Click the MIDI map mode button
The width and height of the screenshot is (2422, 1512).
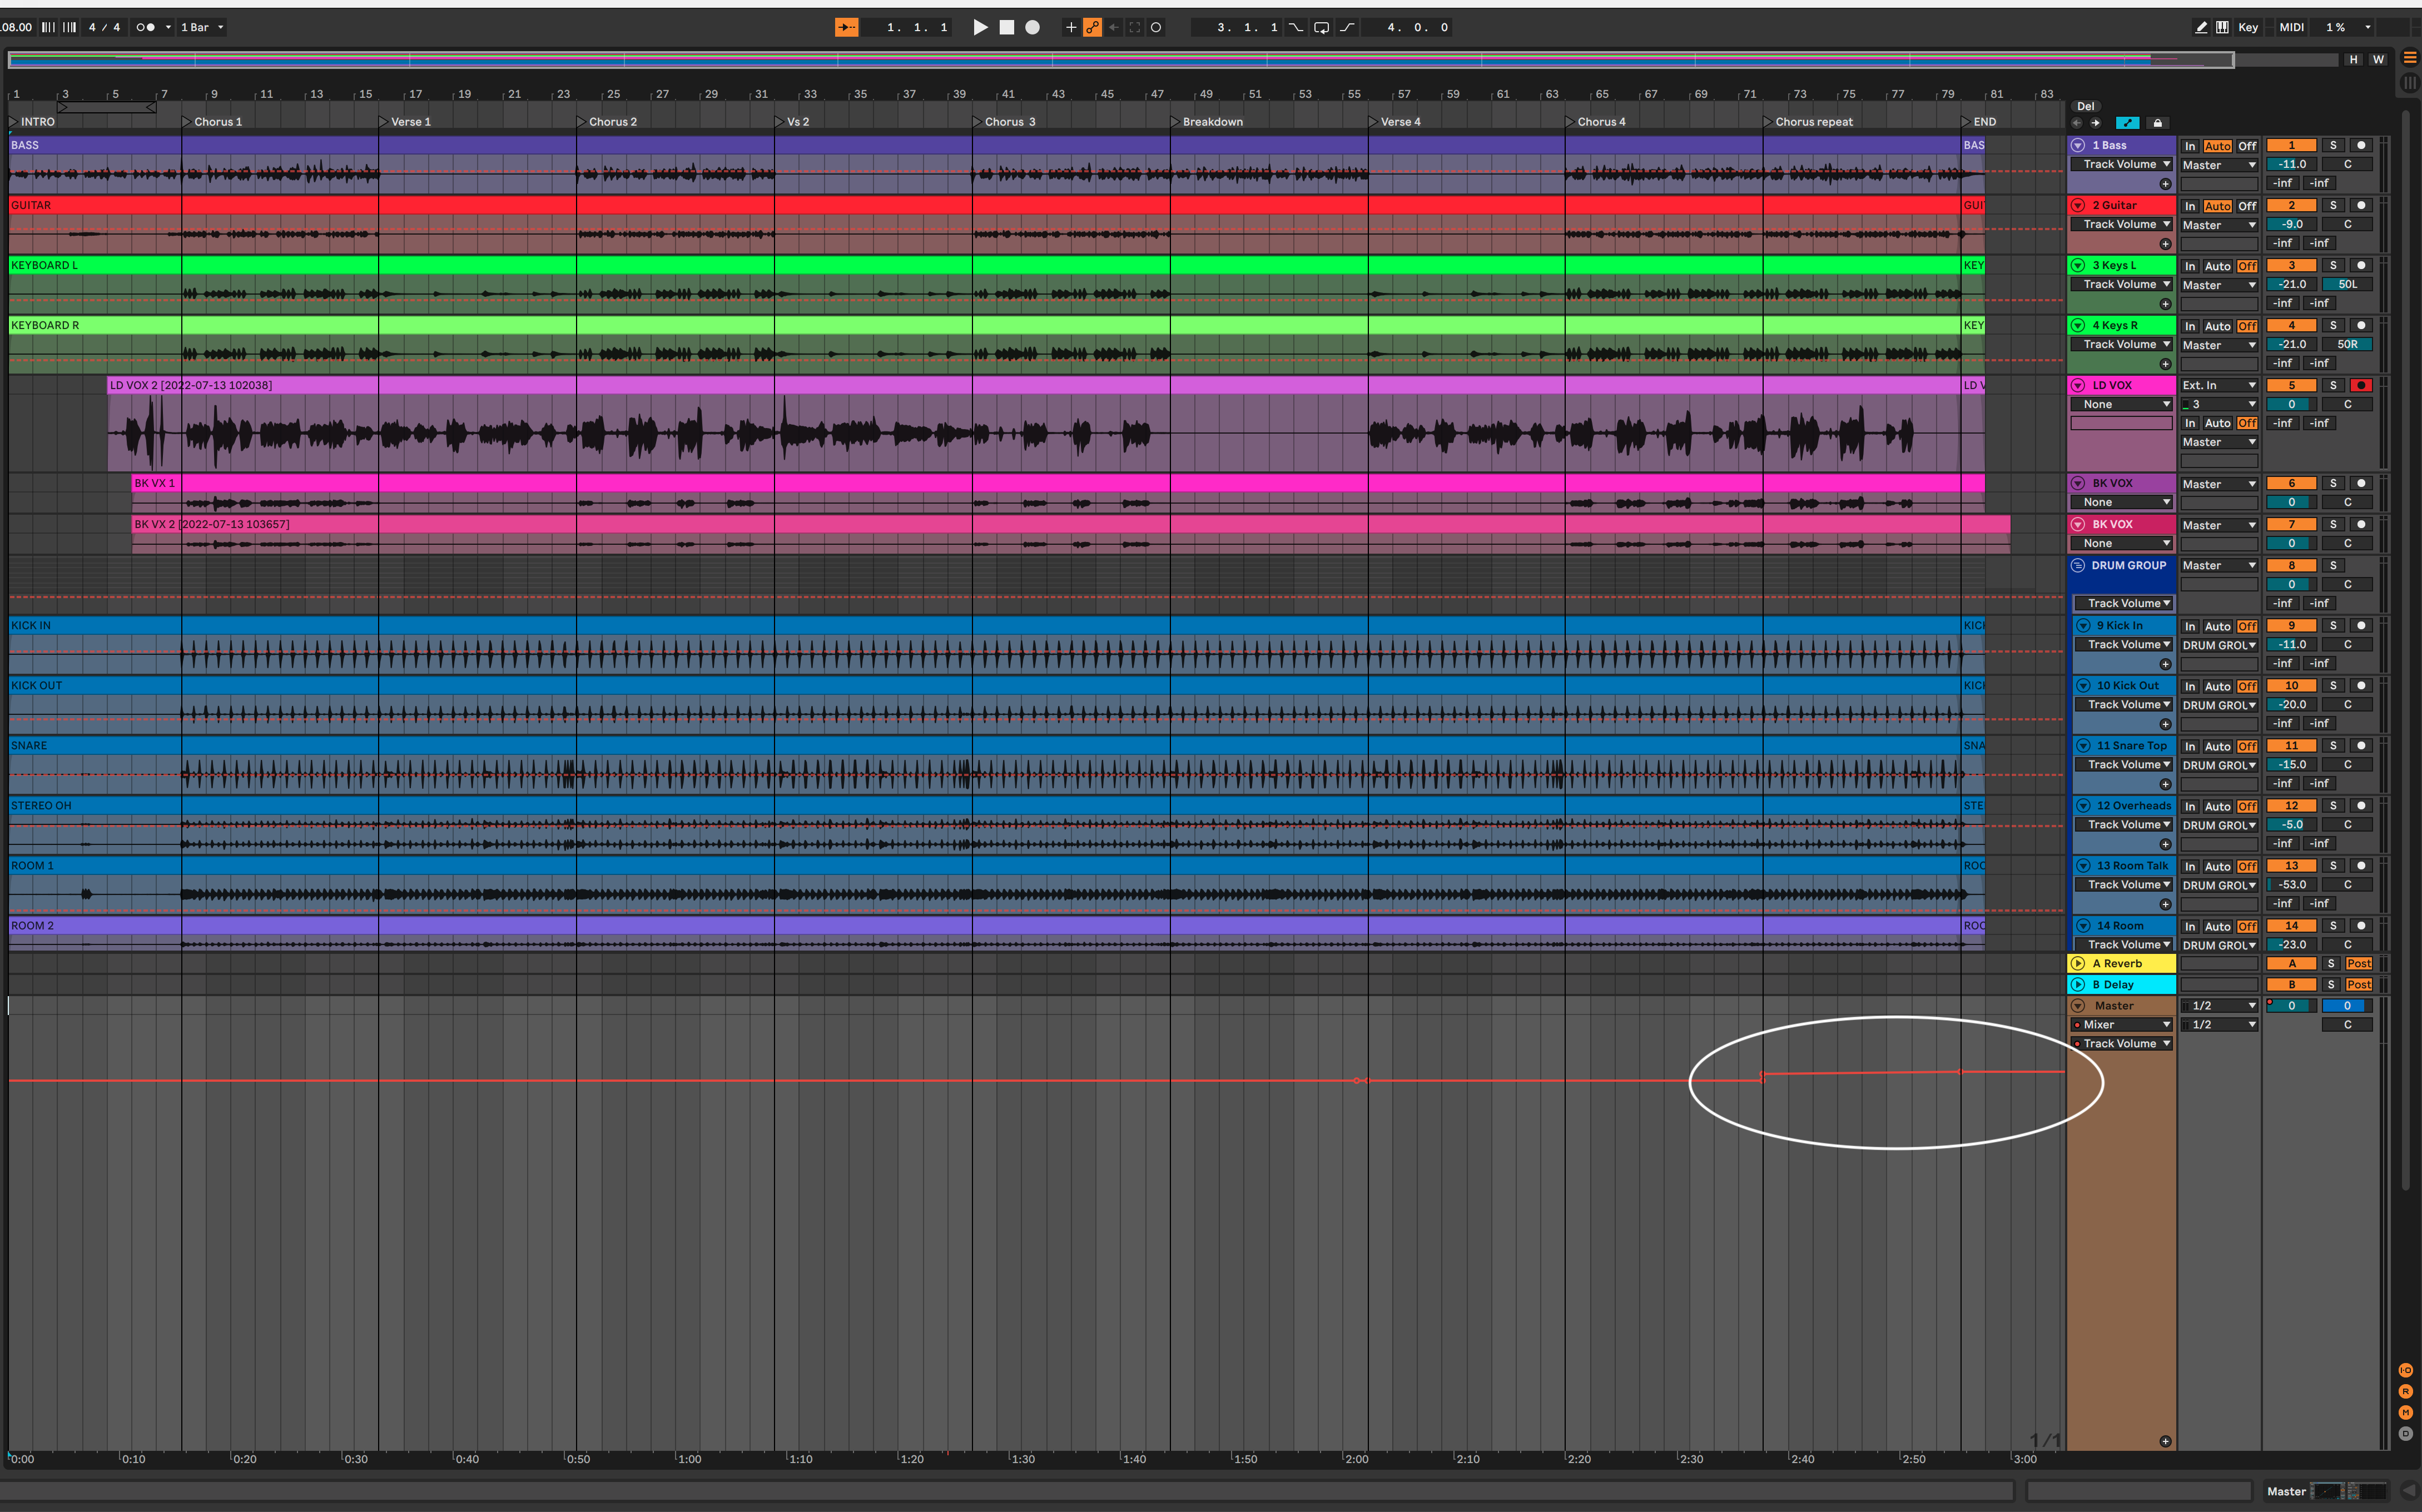pos(2291,27)
